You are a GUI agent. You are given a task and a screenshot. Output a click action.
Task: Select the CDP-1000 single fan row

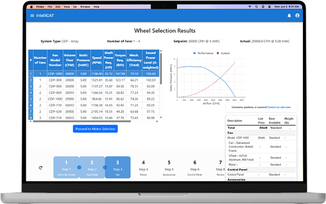94,74
